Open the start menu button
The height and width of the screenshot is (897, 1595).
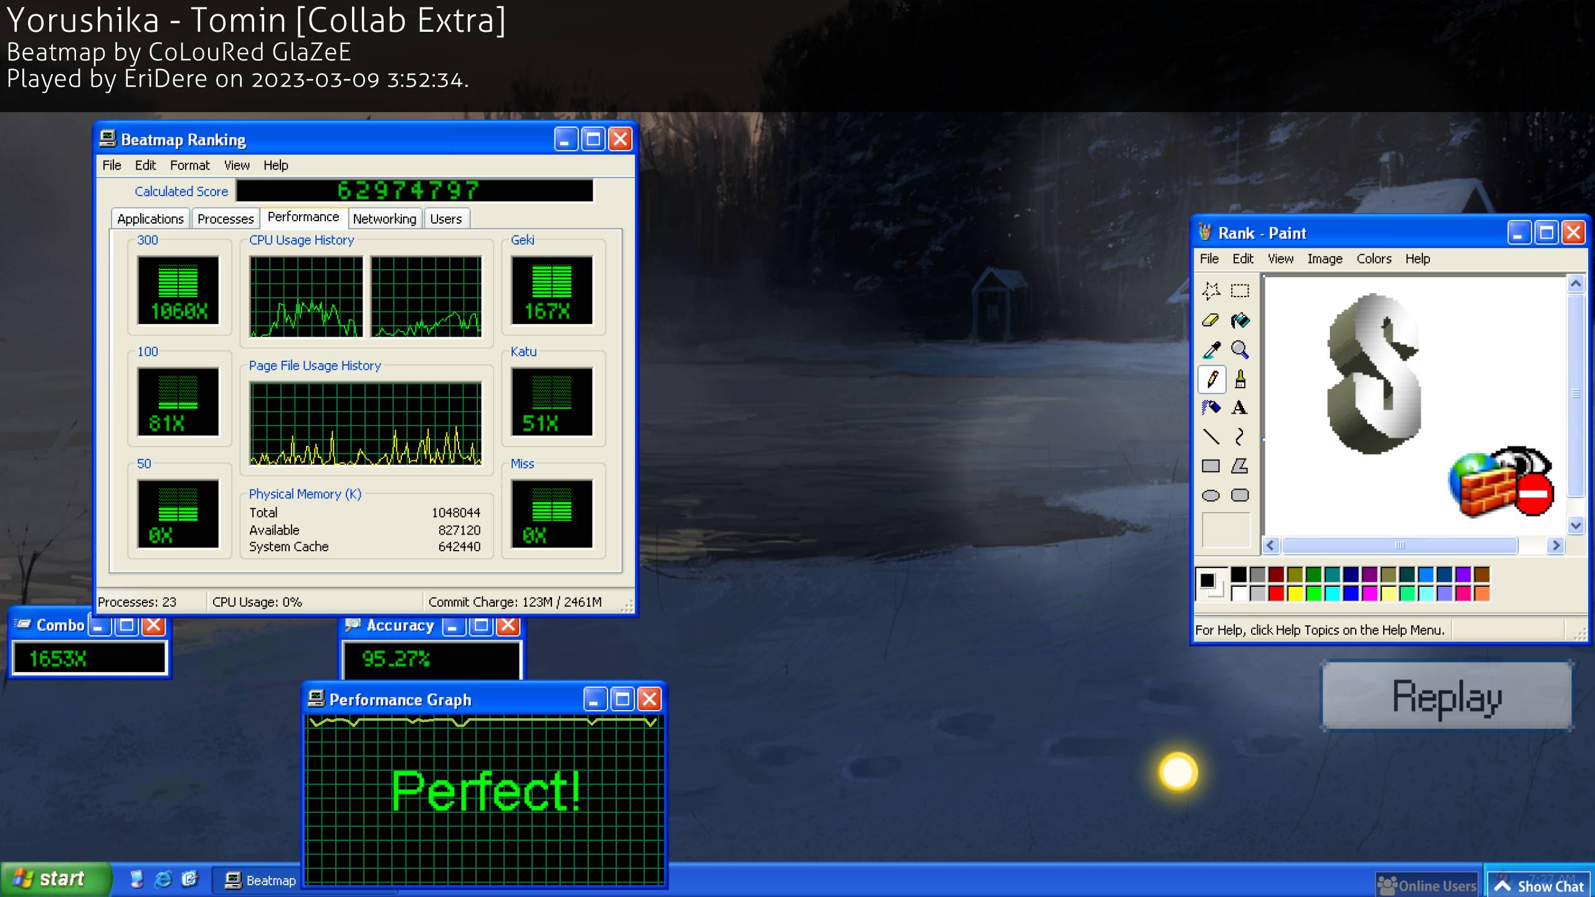coord(56,879)
